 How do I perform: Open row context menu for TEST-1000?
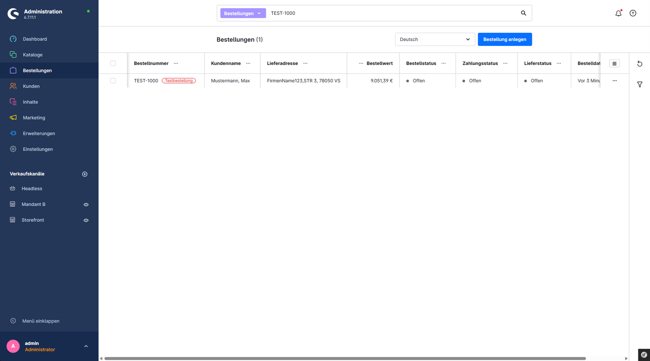[x=614, y=81]
